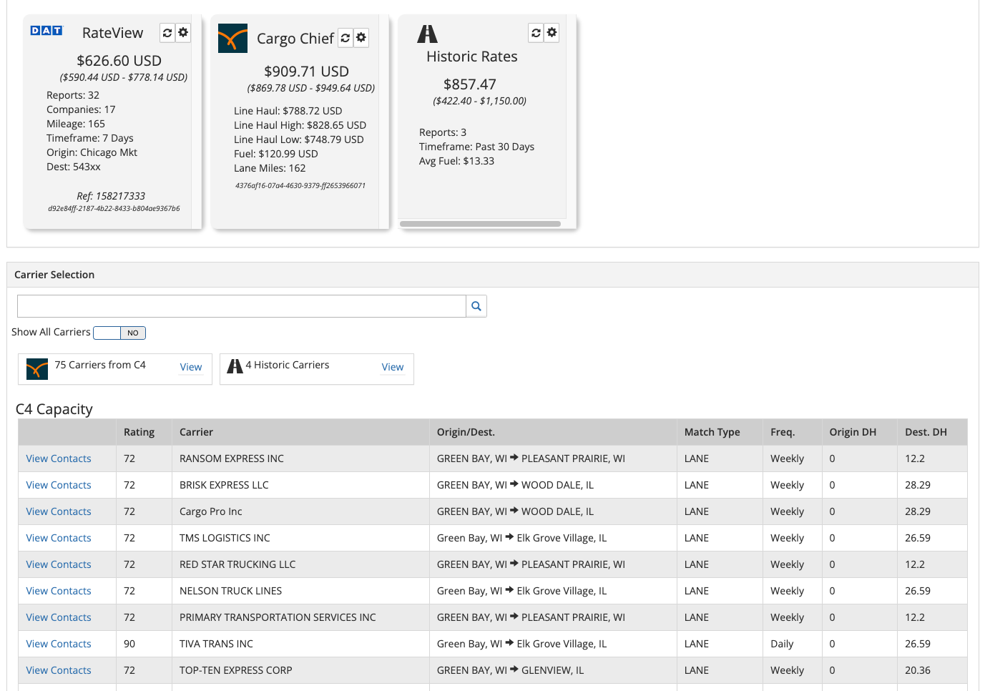Viewport: 985px width, 691px height.
Task: Open Historic Rates settings gear
Action: pos(552,33)
